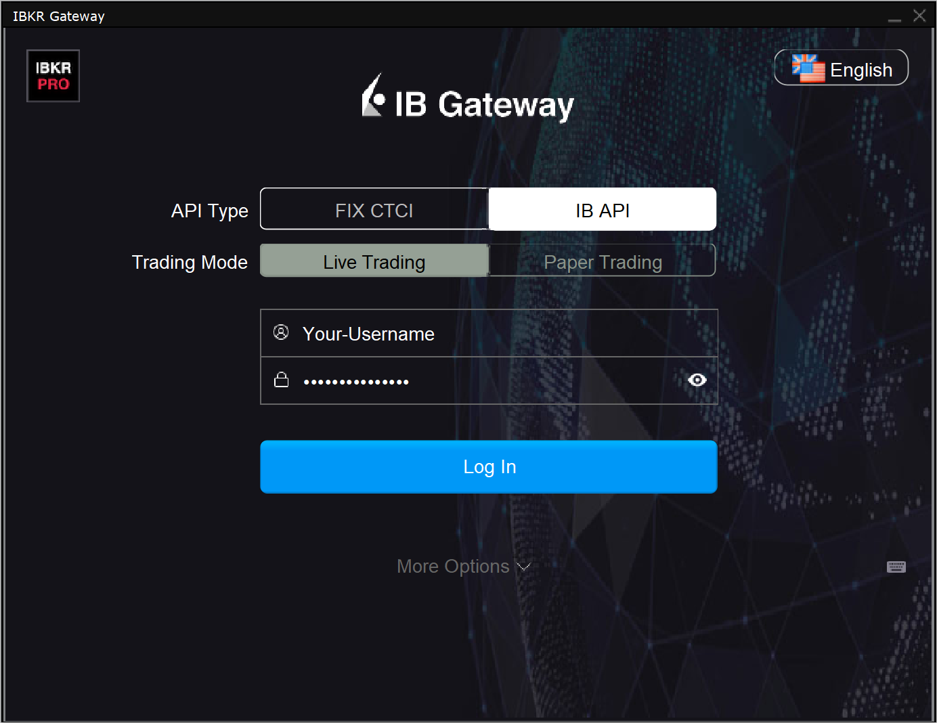Open the English language selector
The width and height of the screenshot is (937, 723).
841,68
